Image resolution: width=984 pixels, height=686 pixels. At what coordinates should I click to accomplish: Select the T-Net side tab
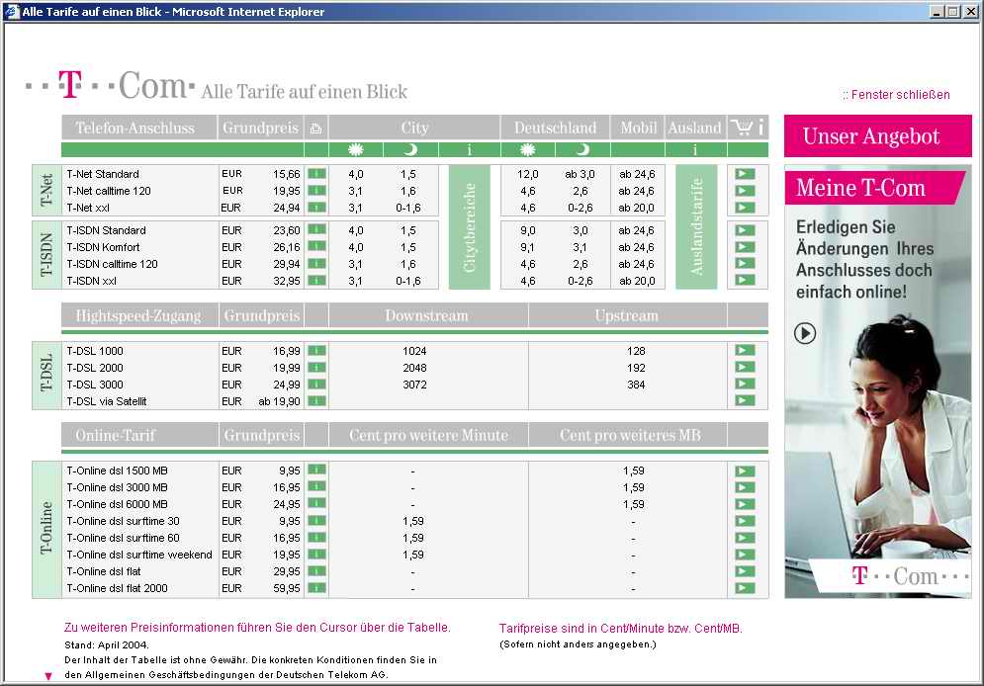click(46, 190)
